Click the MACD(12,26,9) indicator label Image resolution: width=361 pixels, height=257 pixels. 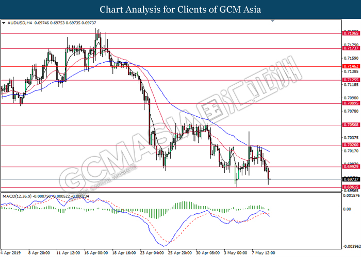coord(20,196)
